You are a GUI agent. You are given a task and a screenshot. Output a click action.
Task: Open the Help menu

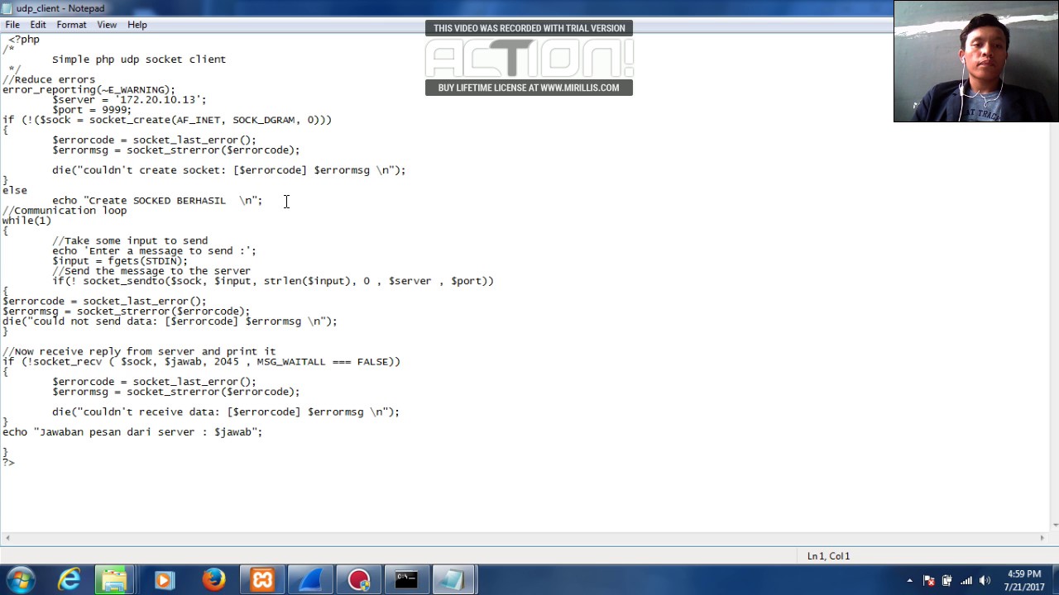pos(137,25)
